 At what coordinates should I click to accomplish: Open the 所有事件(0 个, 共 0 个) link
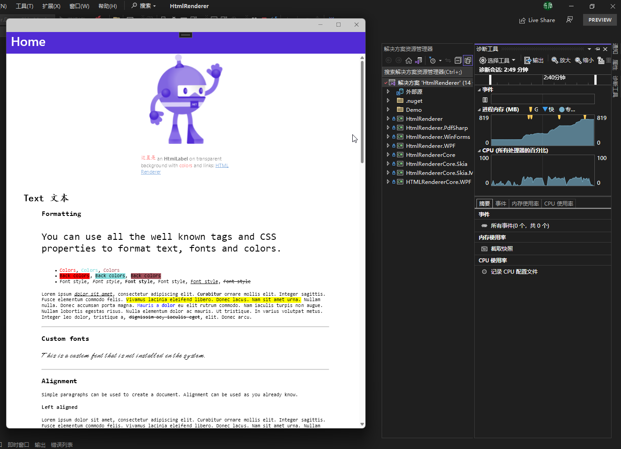(520, 226)
